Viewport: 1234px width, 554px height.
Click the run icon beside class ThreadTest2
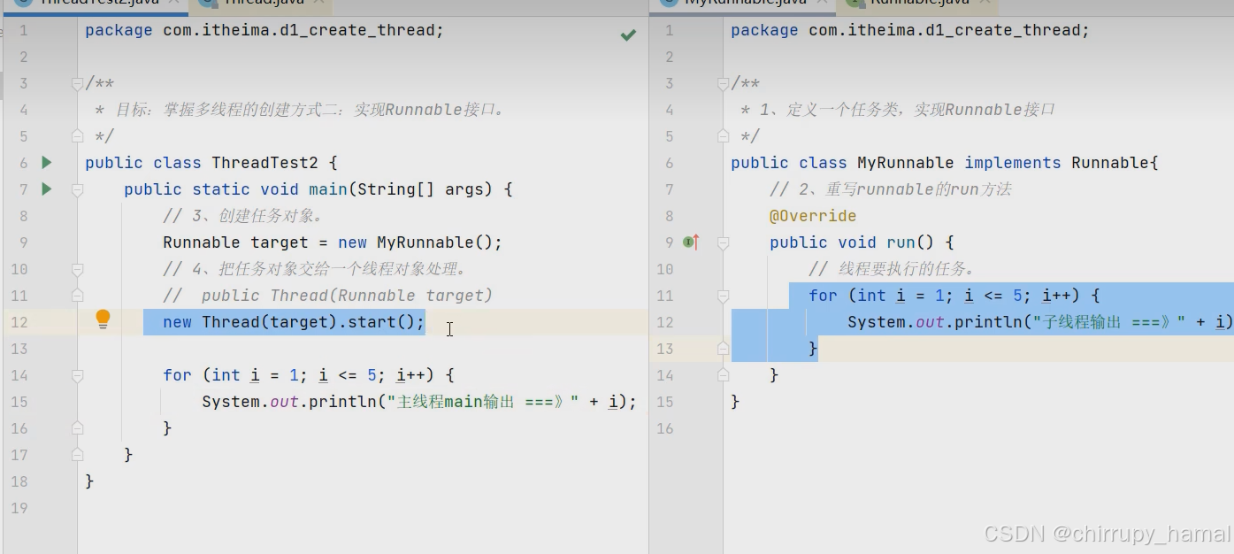(x=47, y=162)
